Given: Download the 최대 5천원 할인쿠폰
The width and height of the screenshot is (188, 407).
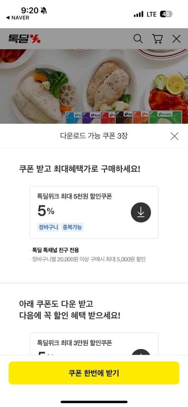Looking at the screenshot, I should click(x=141, y=212).
